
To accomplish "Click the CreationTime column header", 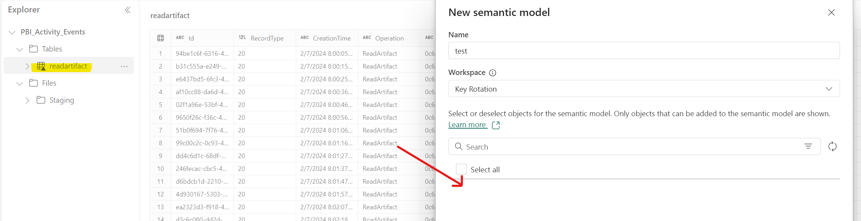I will pos(327,38).
